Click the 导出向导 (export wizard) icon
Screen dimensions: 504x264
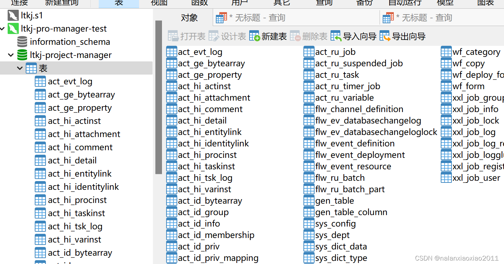pos(385,36)
